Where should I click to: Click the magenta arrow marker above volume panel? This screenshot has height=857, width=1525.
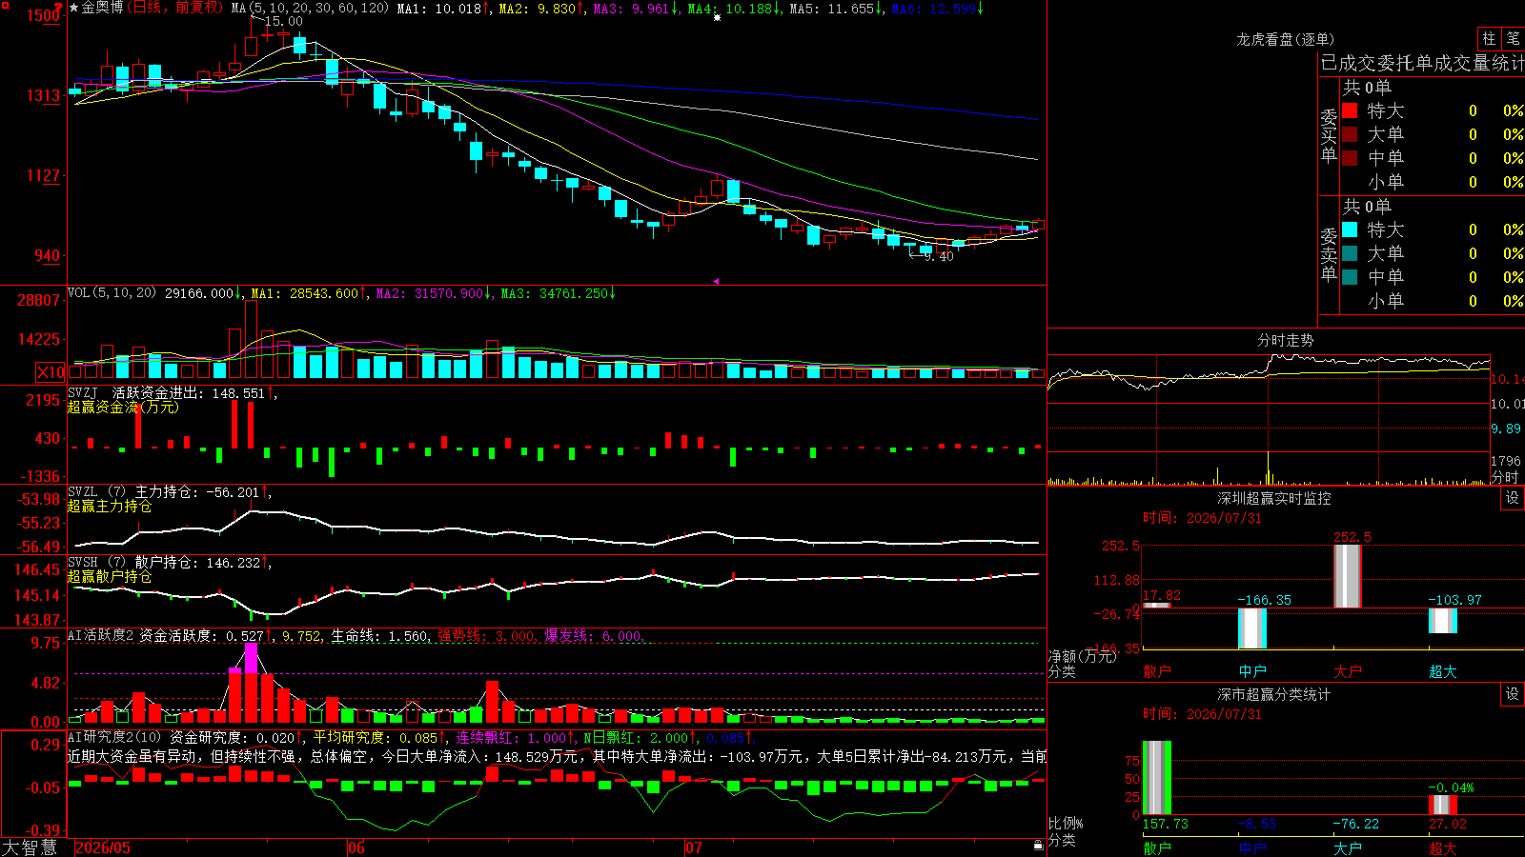tap(716, 281)
